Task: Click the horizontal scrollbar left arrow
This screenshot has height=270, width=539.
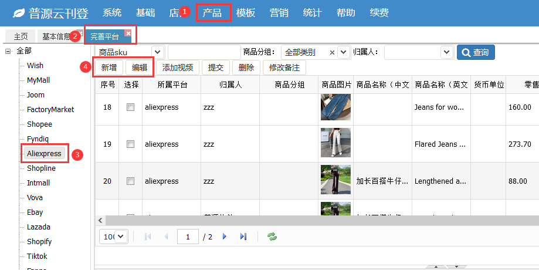Action: point(100,221)
